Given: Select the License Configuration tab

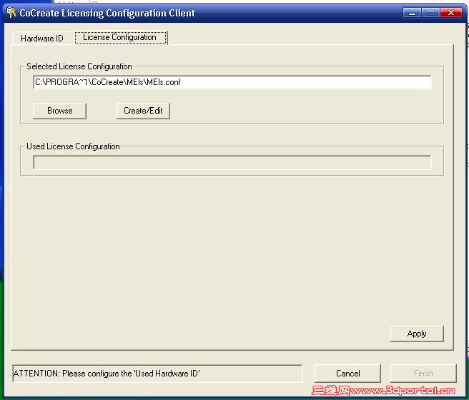Looking at the screenshot, I should [120, 37].
